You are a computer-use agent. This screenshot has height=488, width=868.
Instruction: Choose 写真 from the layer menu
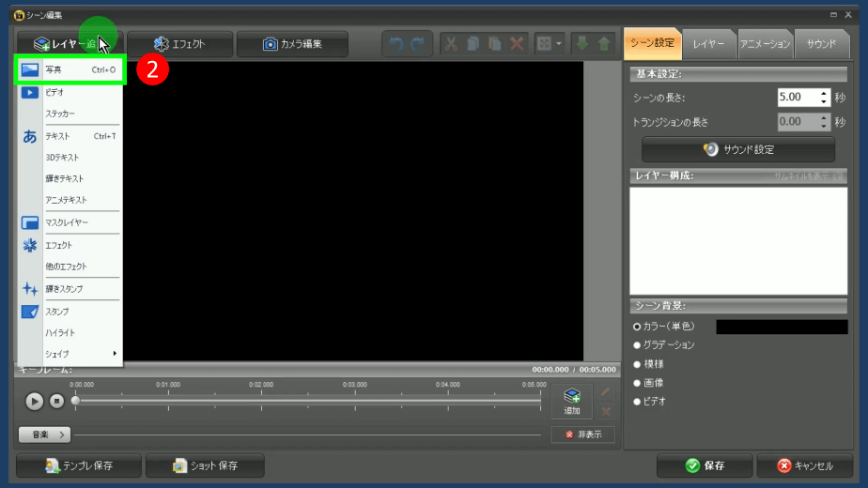(70, 70)
